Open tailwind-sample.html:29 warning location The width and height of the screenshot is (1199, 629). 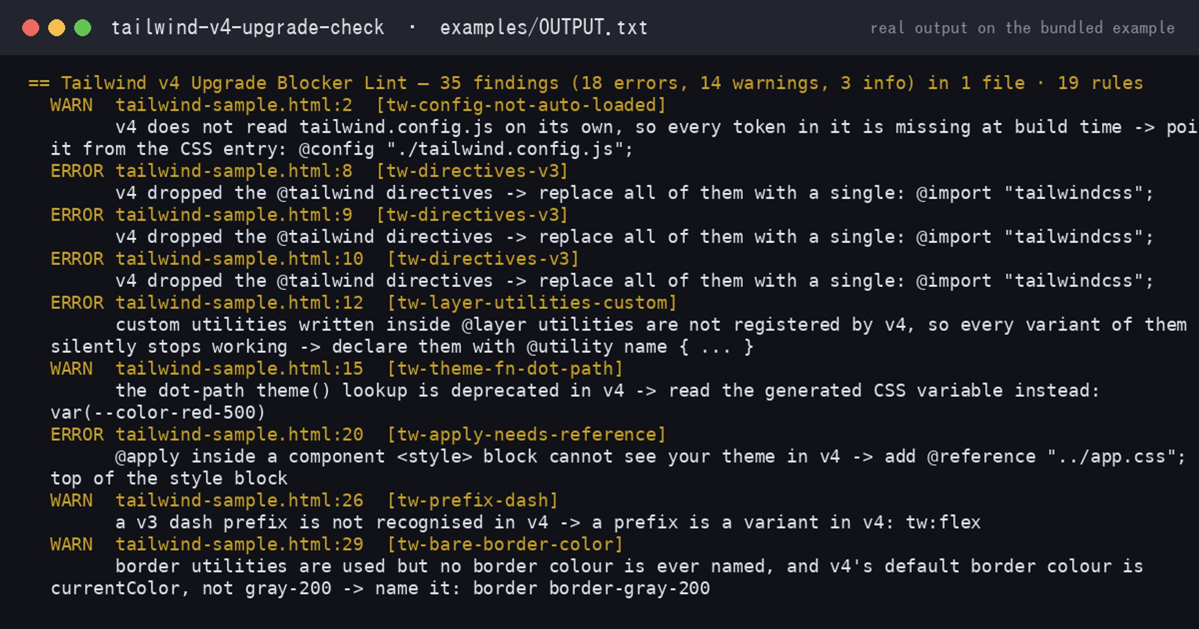[239, 545]
